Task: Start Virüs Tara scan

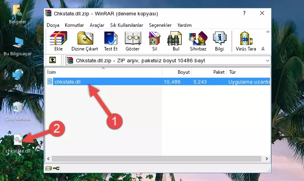Action: tap(246, 41)
